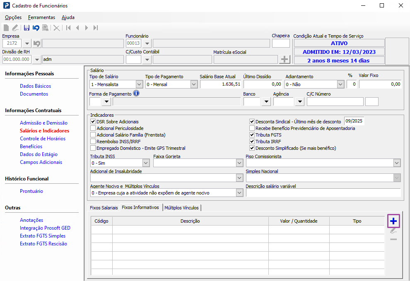The width and height of the screenshot is (410, 281).
Task: Open the Ferramentas menu
Action: [41, 17]
